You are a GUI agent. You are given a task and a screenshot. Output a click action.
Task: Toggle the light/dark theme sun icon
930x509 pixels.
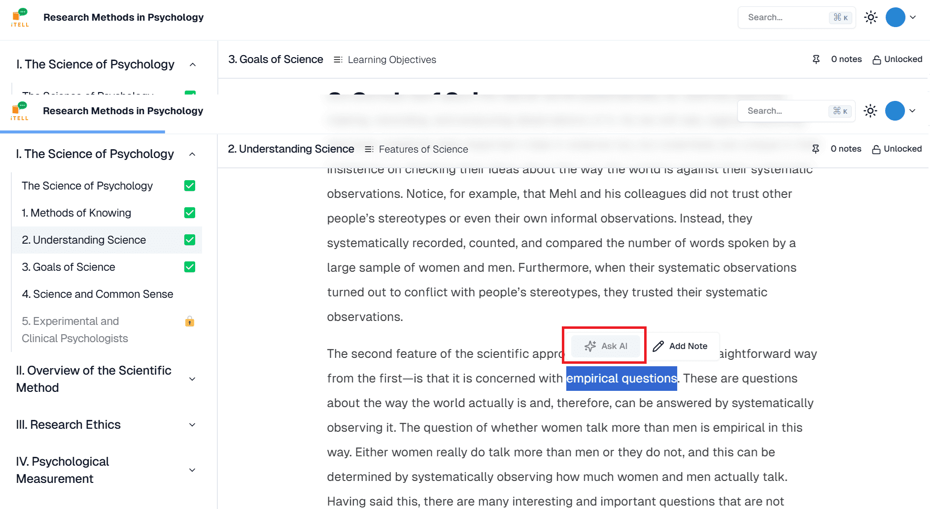tap(870, 111)
